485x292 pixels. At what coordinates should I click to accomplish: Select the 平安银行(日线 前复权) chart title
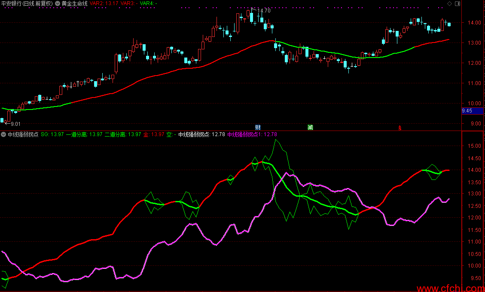pos(27,3)
